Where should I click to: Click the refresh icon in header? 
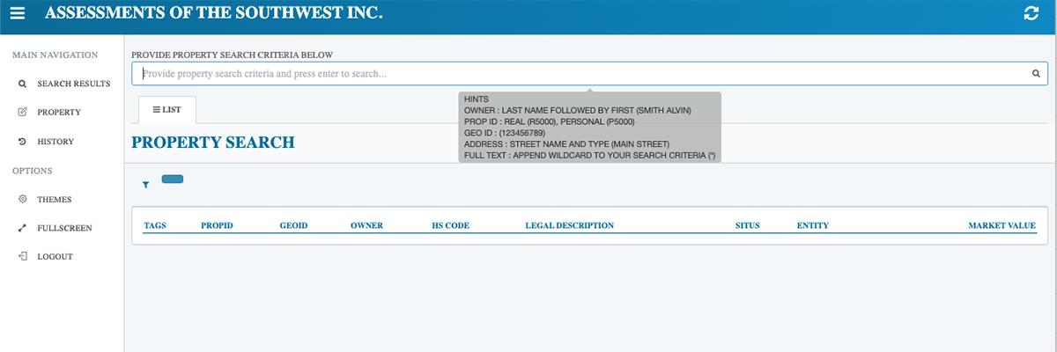(1031, 13)
